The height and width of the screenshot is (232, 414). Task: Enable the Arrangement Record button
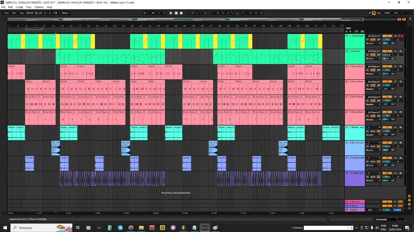tap(182, 13)
